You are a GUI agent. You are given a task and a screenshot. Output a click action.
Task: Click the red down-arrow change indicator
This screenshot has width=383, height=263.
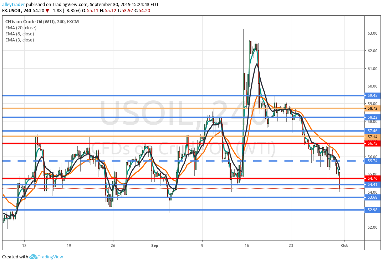tap(47, 11)
